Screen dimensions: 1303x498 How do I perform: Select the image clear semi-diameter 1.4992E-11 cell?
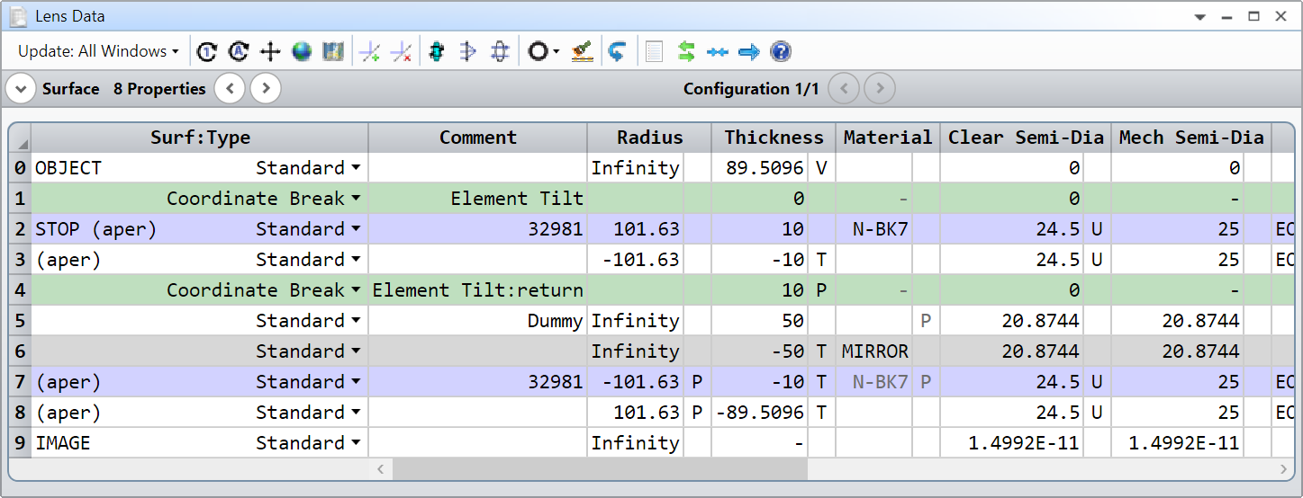tap(1011, 443)
